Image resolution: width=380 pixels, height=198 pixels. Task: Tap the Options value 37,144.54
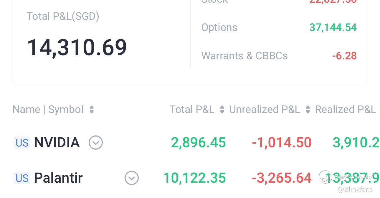pos(333,27)
